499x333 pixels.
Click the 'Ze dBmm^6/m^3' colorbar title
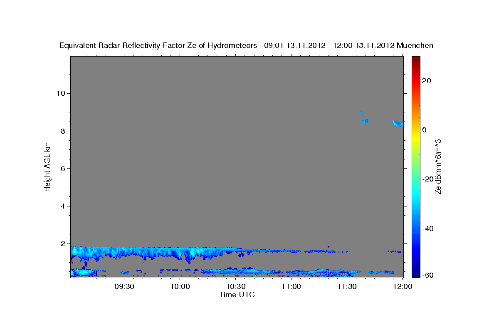coord(438,166)
